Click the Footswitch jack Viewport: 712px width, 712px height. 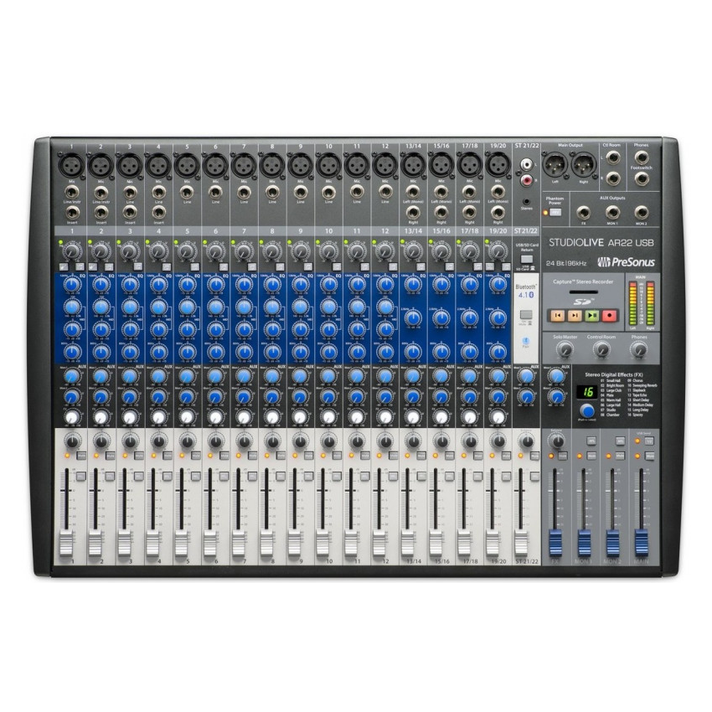(642, 179)
